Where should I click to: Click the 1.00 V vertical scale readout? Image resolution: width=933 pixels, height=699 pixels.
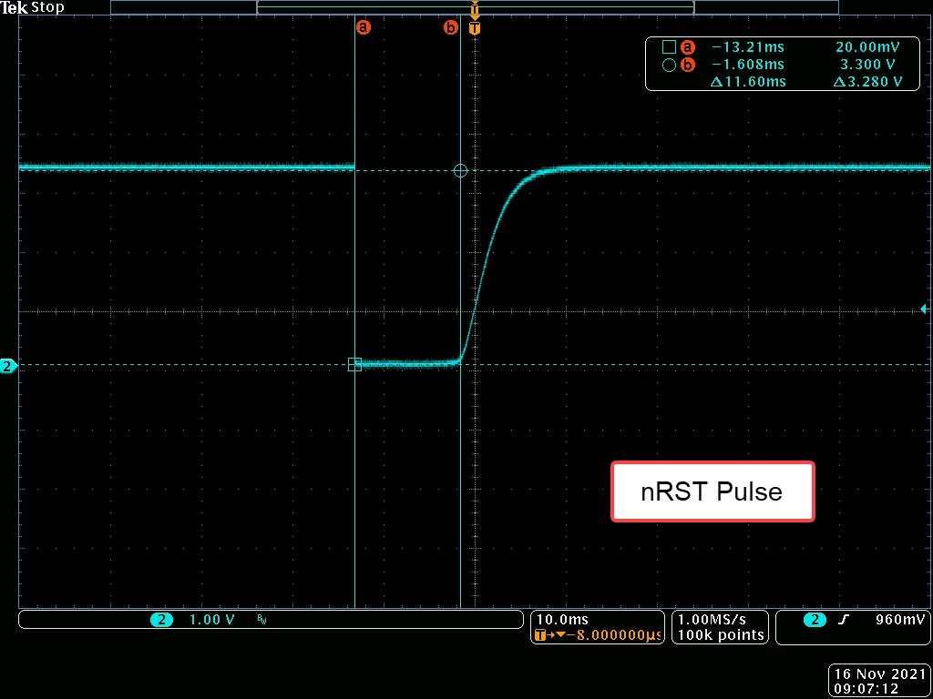coord(211,620)
